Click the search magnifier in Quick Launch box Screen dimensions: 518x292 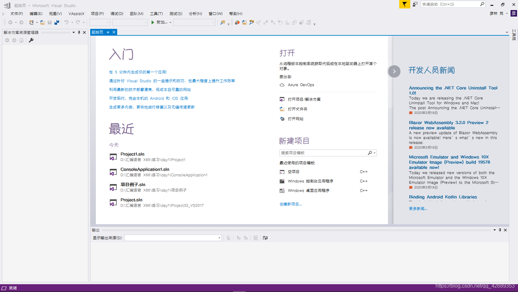[x=482, y=4]
